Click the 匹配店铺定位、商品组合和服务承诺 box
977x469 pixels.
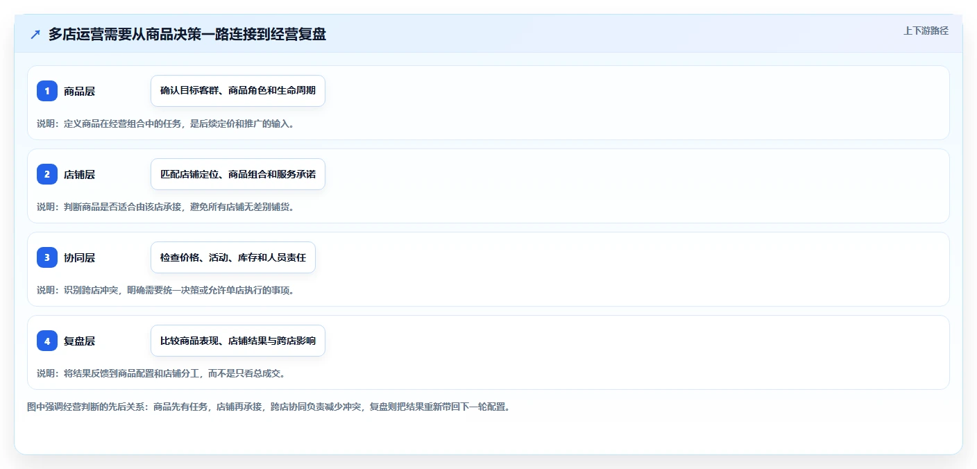[x=238, y=174]
